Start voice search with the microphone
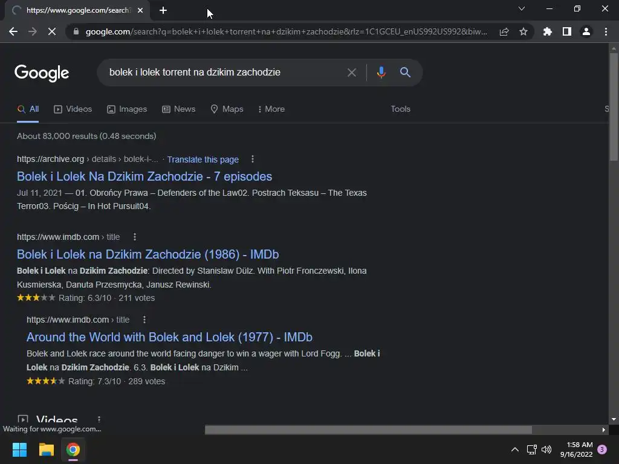Screen dimensions: 619x464 (381, 72)
